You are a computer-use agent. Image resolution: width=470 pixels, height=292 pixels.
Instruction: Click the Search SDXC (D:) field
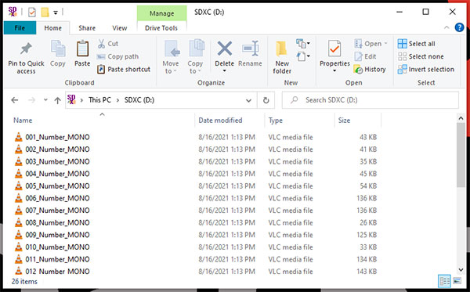point(371,100)
